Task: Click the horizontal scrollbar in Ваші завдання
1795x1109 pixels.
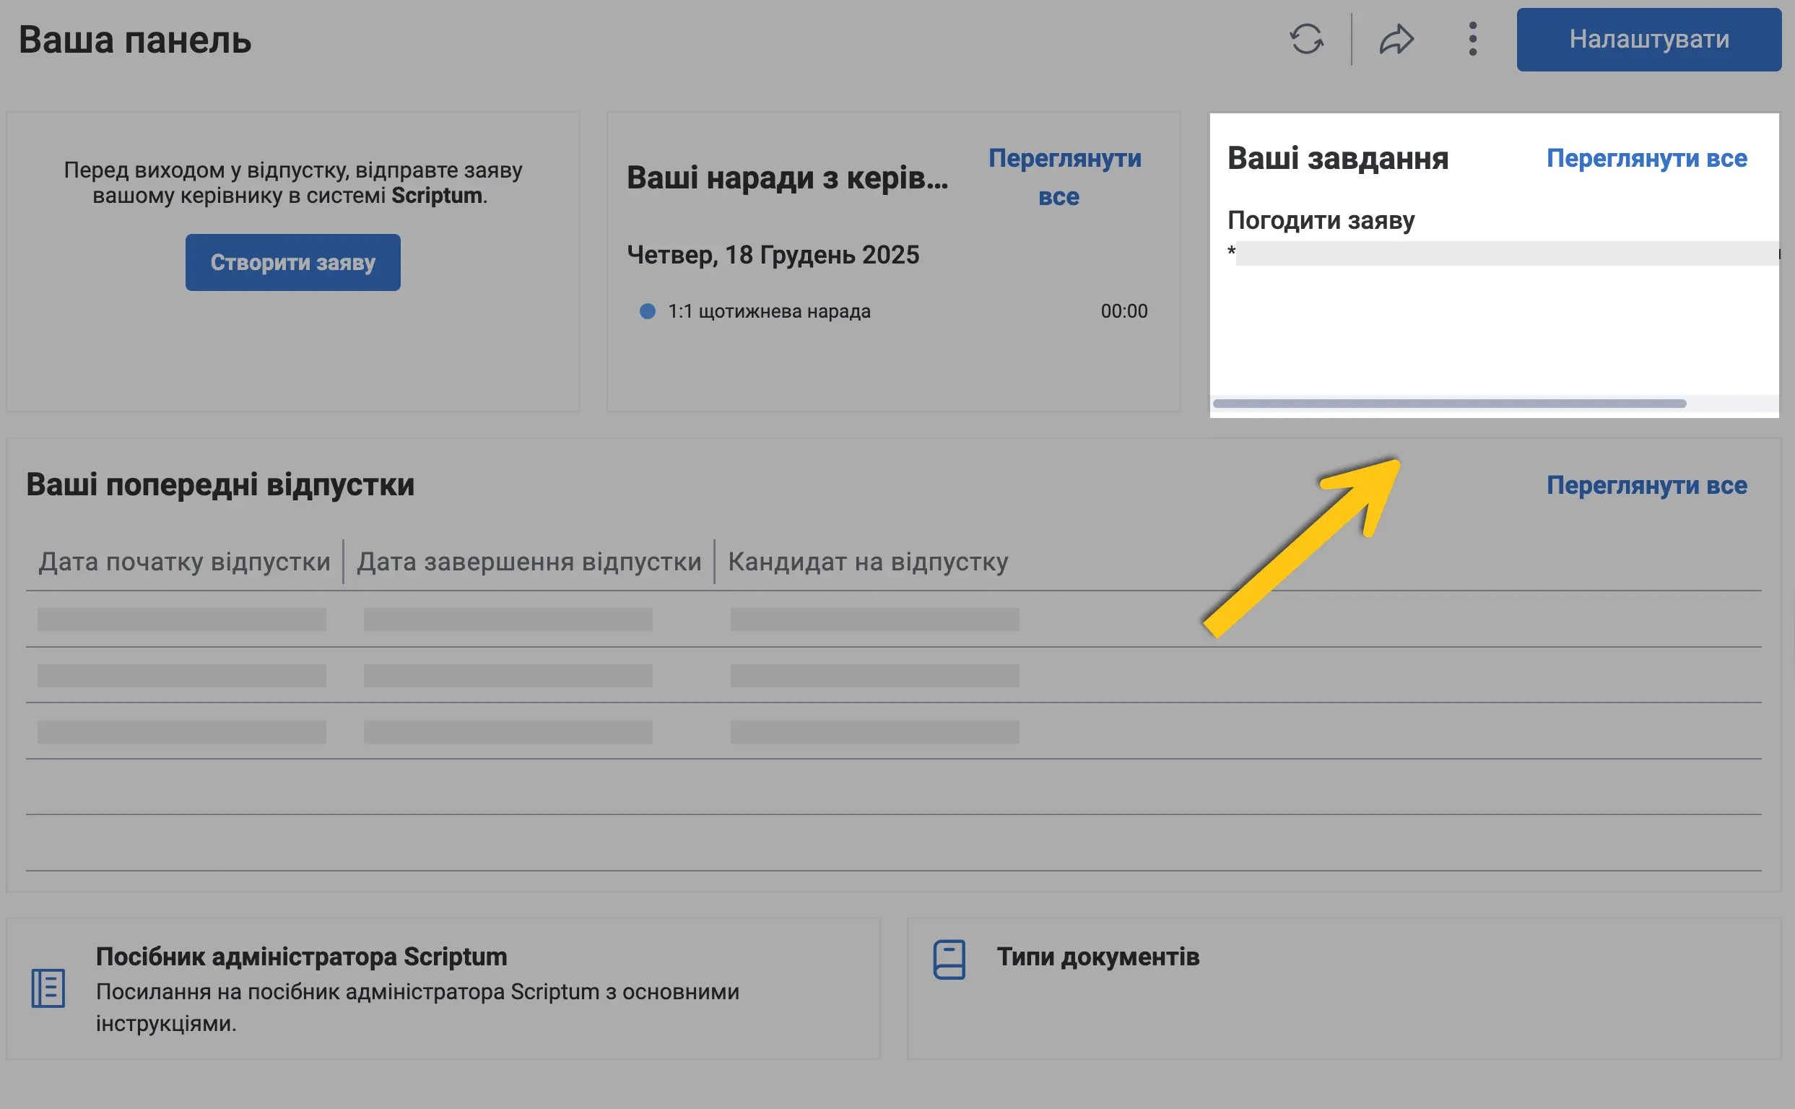Action: pos(1449,404)
